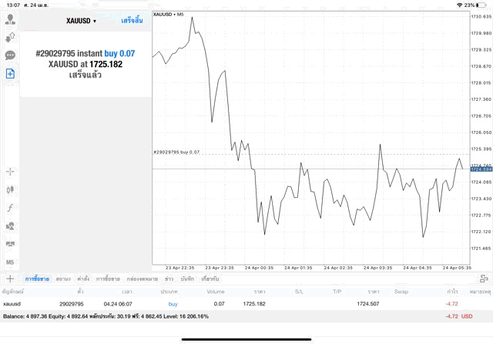This screenshot has width=493, height=344.
Task: Open the quotes up-down arrows icon
Action: tap(10, 38)
